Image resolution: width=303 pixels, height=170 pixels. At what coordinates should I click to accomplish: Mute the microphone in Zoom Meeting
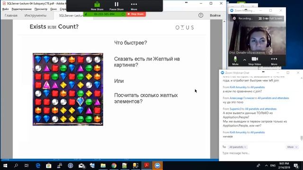pyautogui.click(x=235, y=61)
